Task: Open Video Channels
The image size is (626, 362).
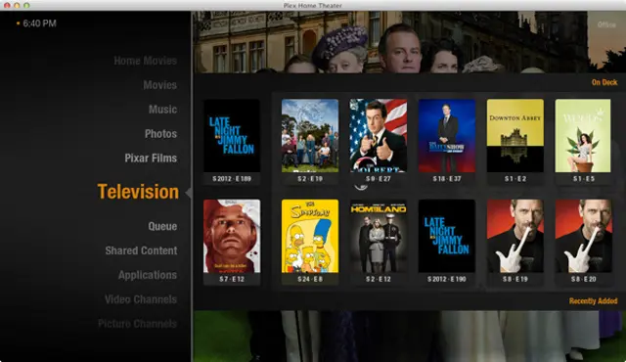Action: click(x=141, y=299)
